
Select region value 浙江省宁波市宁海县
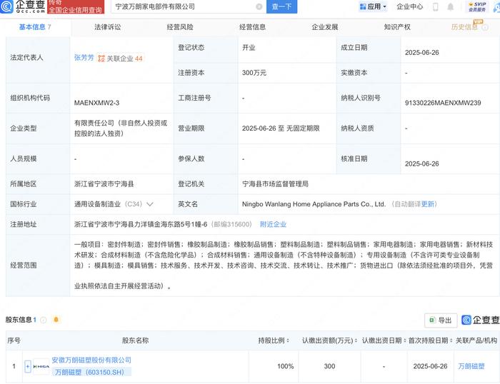point(104,184)
